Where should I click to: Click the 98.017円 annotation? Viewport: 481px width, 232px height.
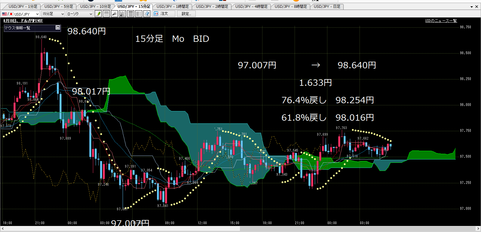[91, 91]
